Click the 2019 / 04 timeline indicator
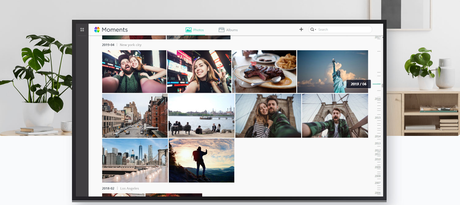The image size is (460, 205). (358, 84)
